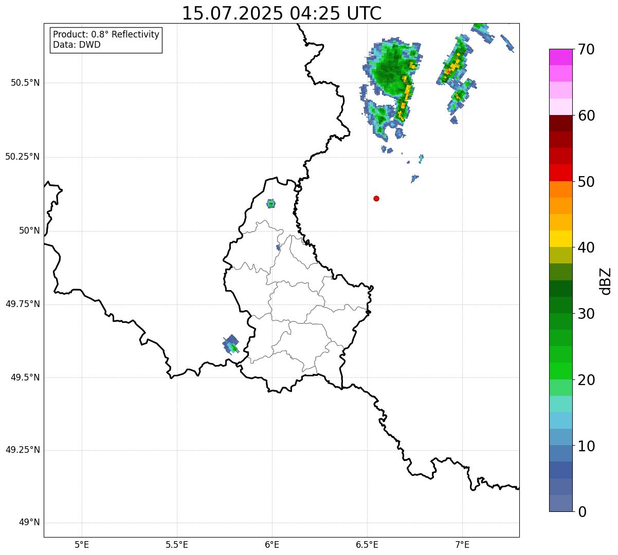
Task: Click the 50.25°N latitude label
Action: pyautogui.click(x=22, y=157)
